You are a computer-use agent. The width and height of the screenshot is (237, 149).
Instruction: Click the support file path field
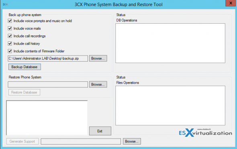(81, 141)
